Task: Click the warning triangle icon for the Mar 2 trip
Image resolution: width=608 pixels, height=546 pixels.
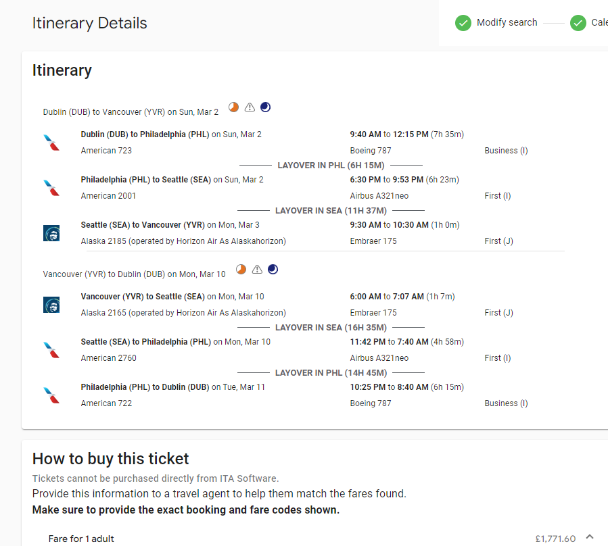Action: click(250, 107)
